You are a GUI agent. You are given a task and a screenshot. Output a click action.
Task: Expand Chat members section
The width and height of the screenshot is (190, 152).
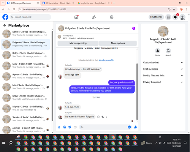[163, 69]
